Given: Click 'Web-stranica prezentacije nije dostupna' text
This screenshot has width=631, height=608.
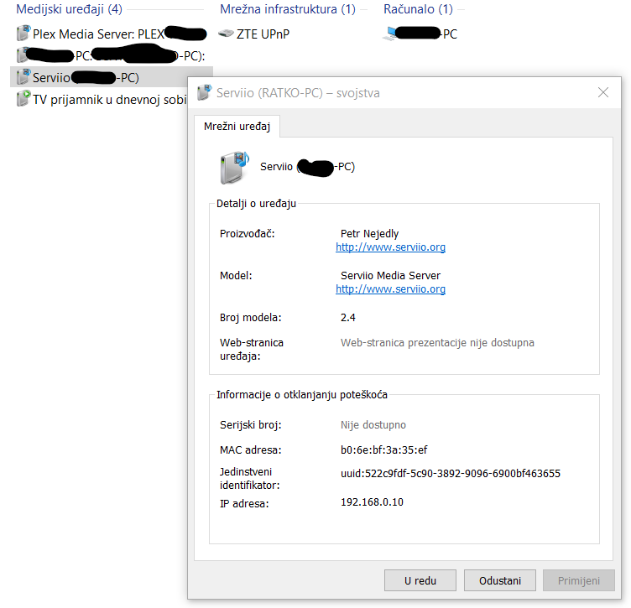Looking at the screenshot, I should [437, 343].
